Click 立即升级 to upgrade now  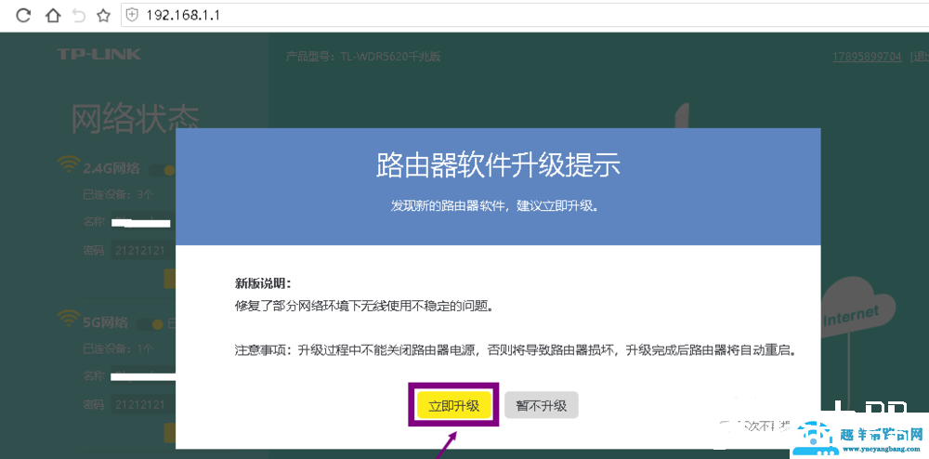pos(454,406)
